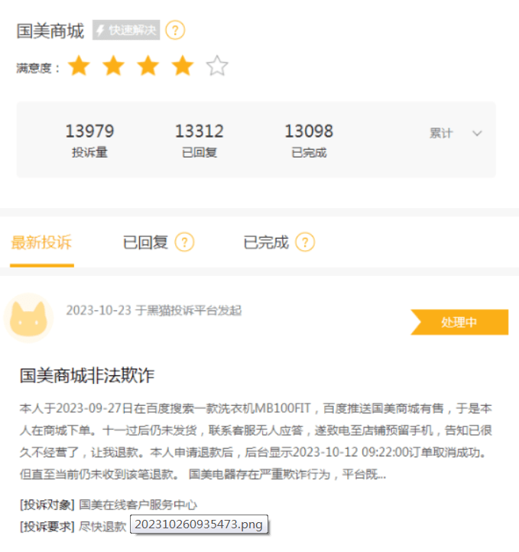Click the question icon next to 已完成 tab

pyautogui.click(x=305, y=242)
